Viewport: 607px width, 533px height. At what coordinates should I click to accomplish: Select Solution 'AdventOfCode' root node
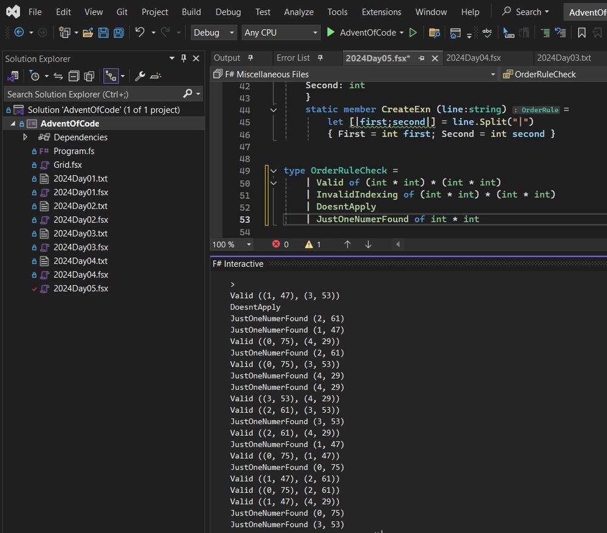103,110
